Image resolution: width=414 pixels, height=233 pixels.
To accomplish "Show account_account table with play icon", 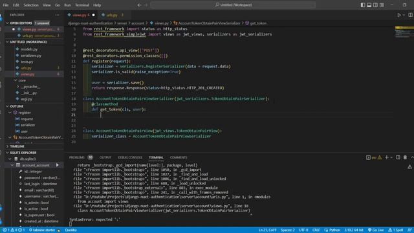I will click(x=58, y=165).
